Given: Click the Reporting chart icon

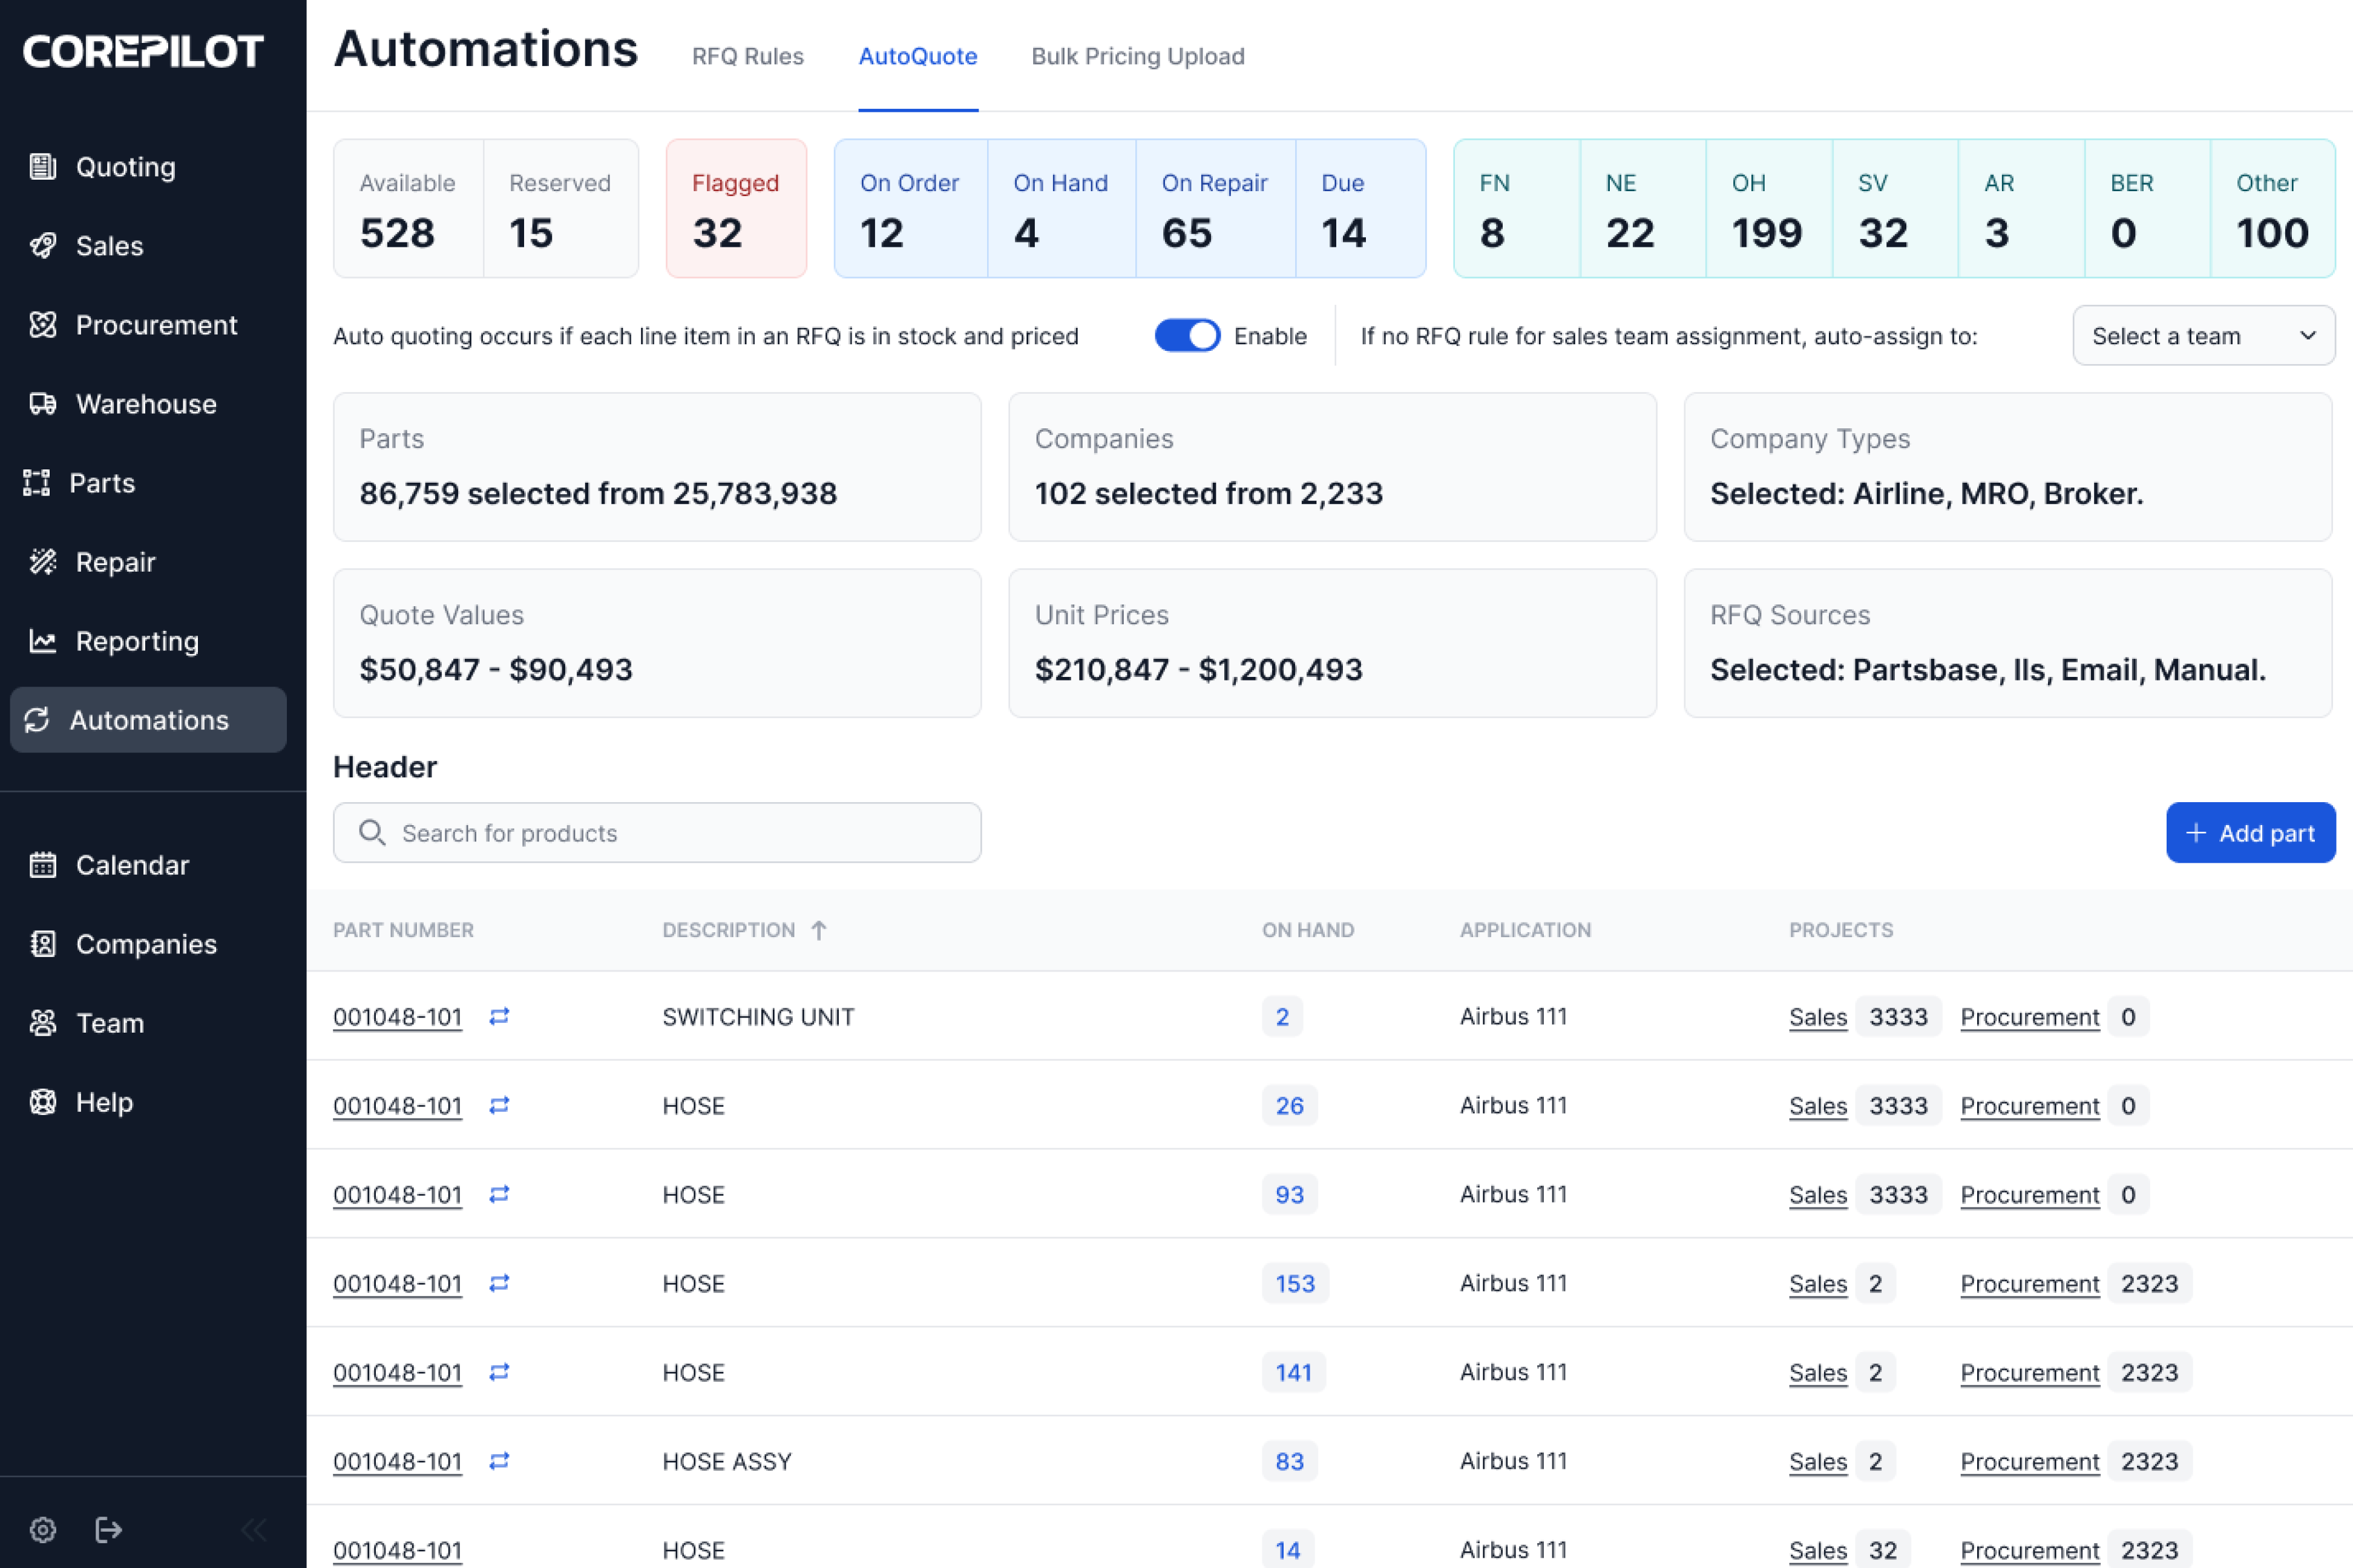Looking at the screenshot, I should pyautogui.click(x=43, y=641).
